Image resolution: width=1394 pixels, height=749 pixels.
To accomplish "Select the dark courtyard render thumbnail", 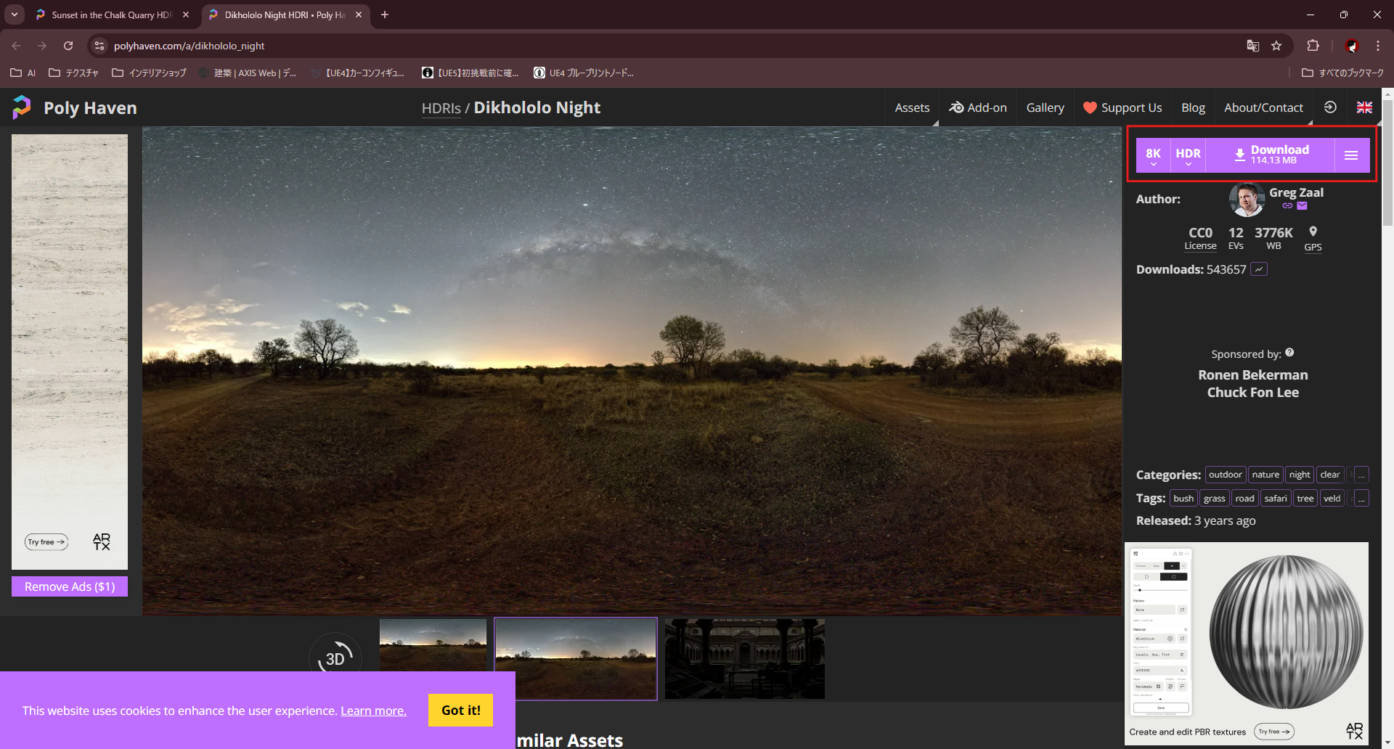I will (x=744, y=659).
